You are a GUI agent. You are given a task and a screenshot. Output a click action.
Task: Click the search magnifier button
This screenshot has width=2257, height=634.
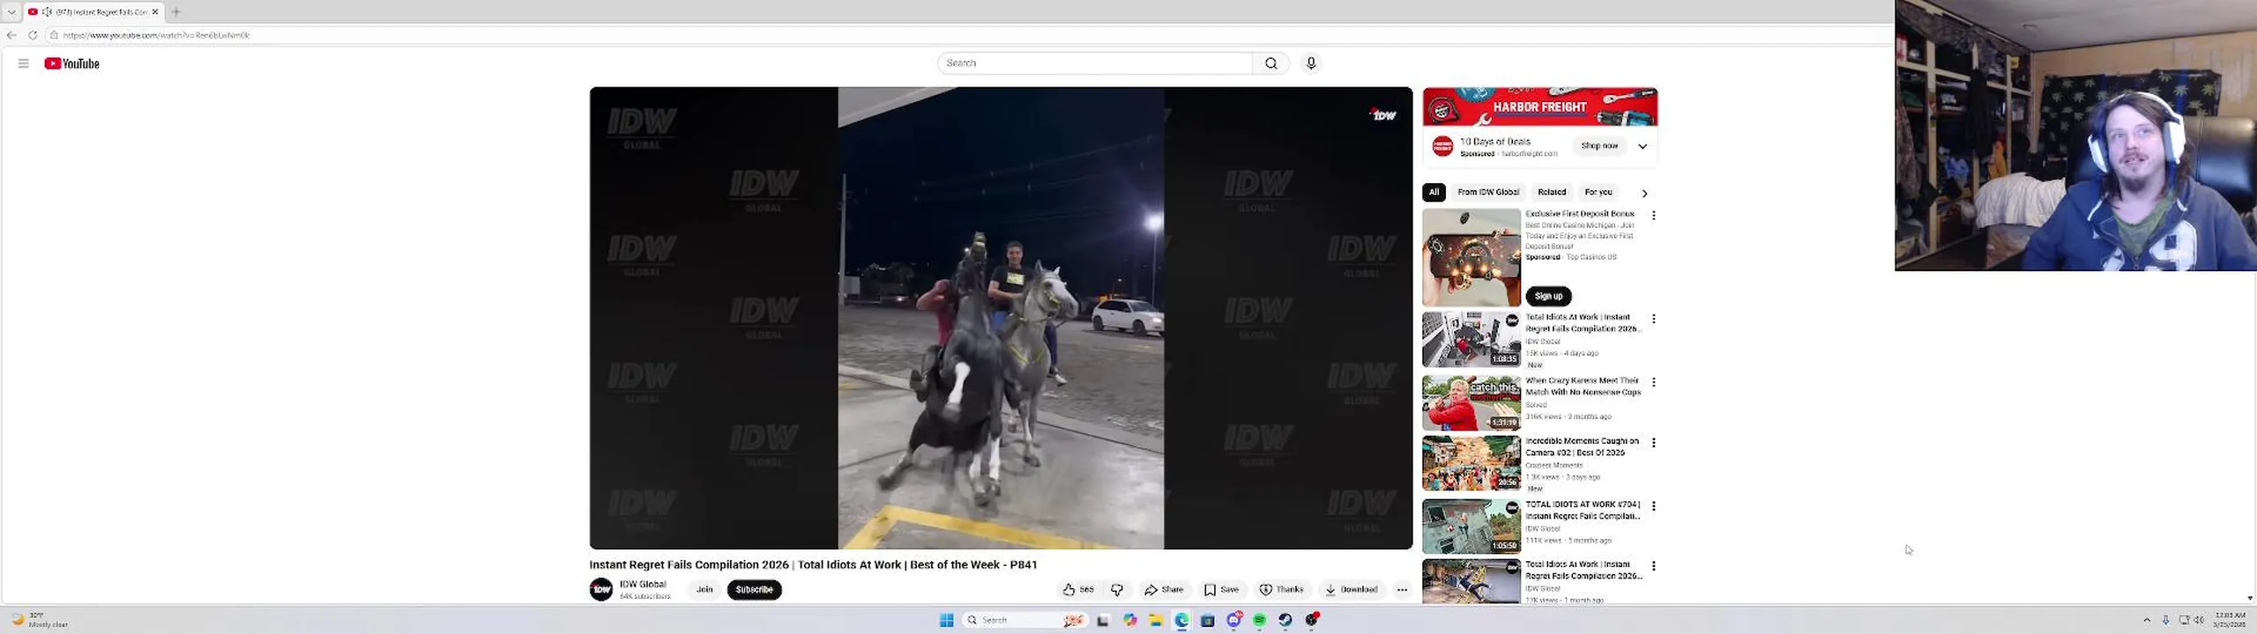coord(1270,63)
